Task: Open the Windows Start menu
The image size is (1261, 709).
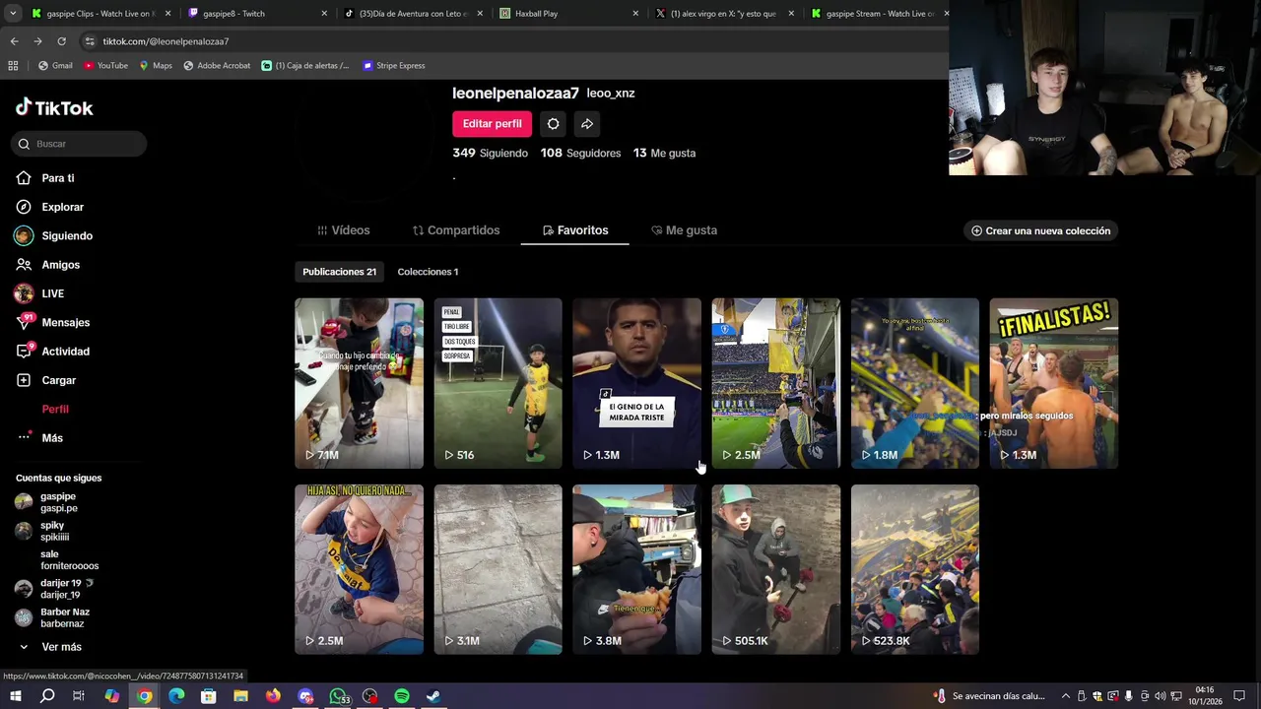Action: point(15,696)
